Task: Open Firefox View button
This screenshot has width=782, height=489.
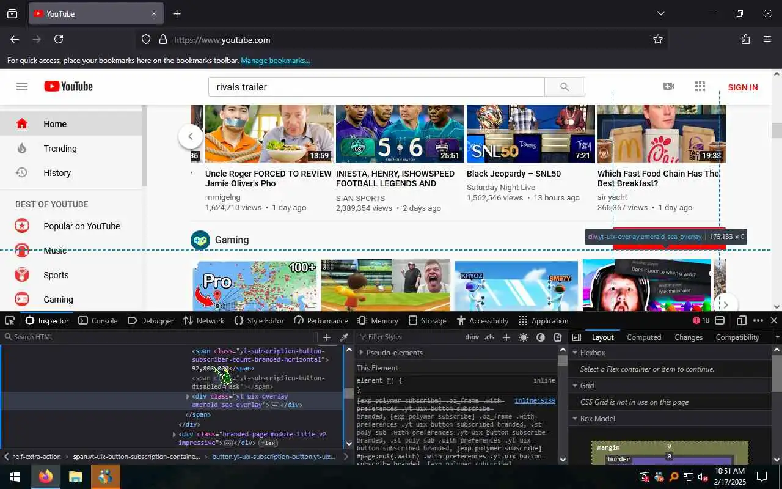Action: [12, 13]
